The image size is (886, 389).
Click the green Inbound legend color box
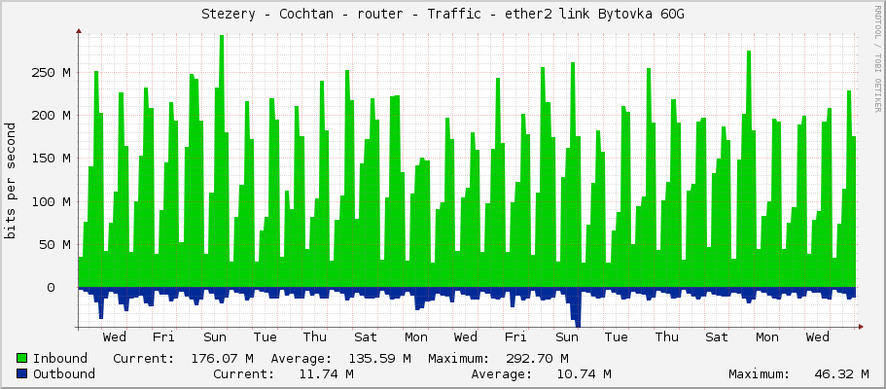pos(22,358)
